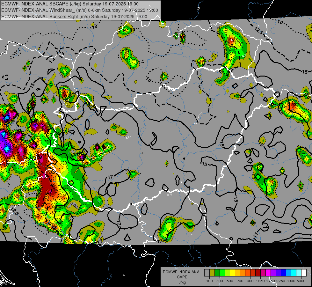Click the 300 legend scale value
Screen dimensions: 312x287
coord(220,281)
